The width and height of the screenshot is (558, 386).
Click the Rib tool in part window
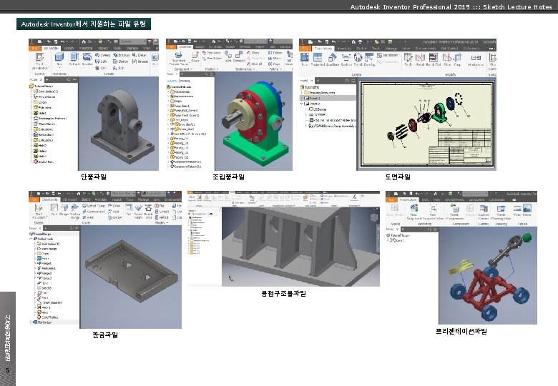(119, 67)
